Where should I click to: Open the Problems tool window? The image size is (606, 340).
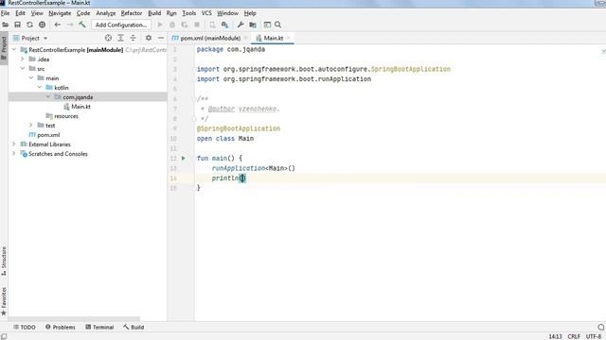[x=61, y=328]
